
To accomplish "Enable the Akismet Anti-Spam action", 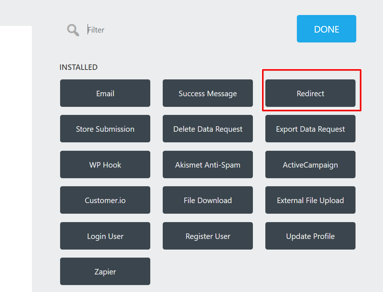I will click(208, 165).
